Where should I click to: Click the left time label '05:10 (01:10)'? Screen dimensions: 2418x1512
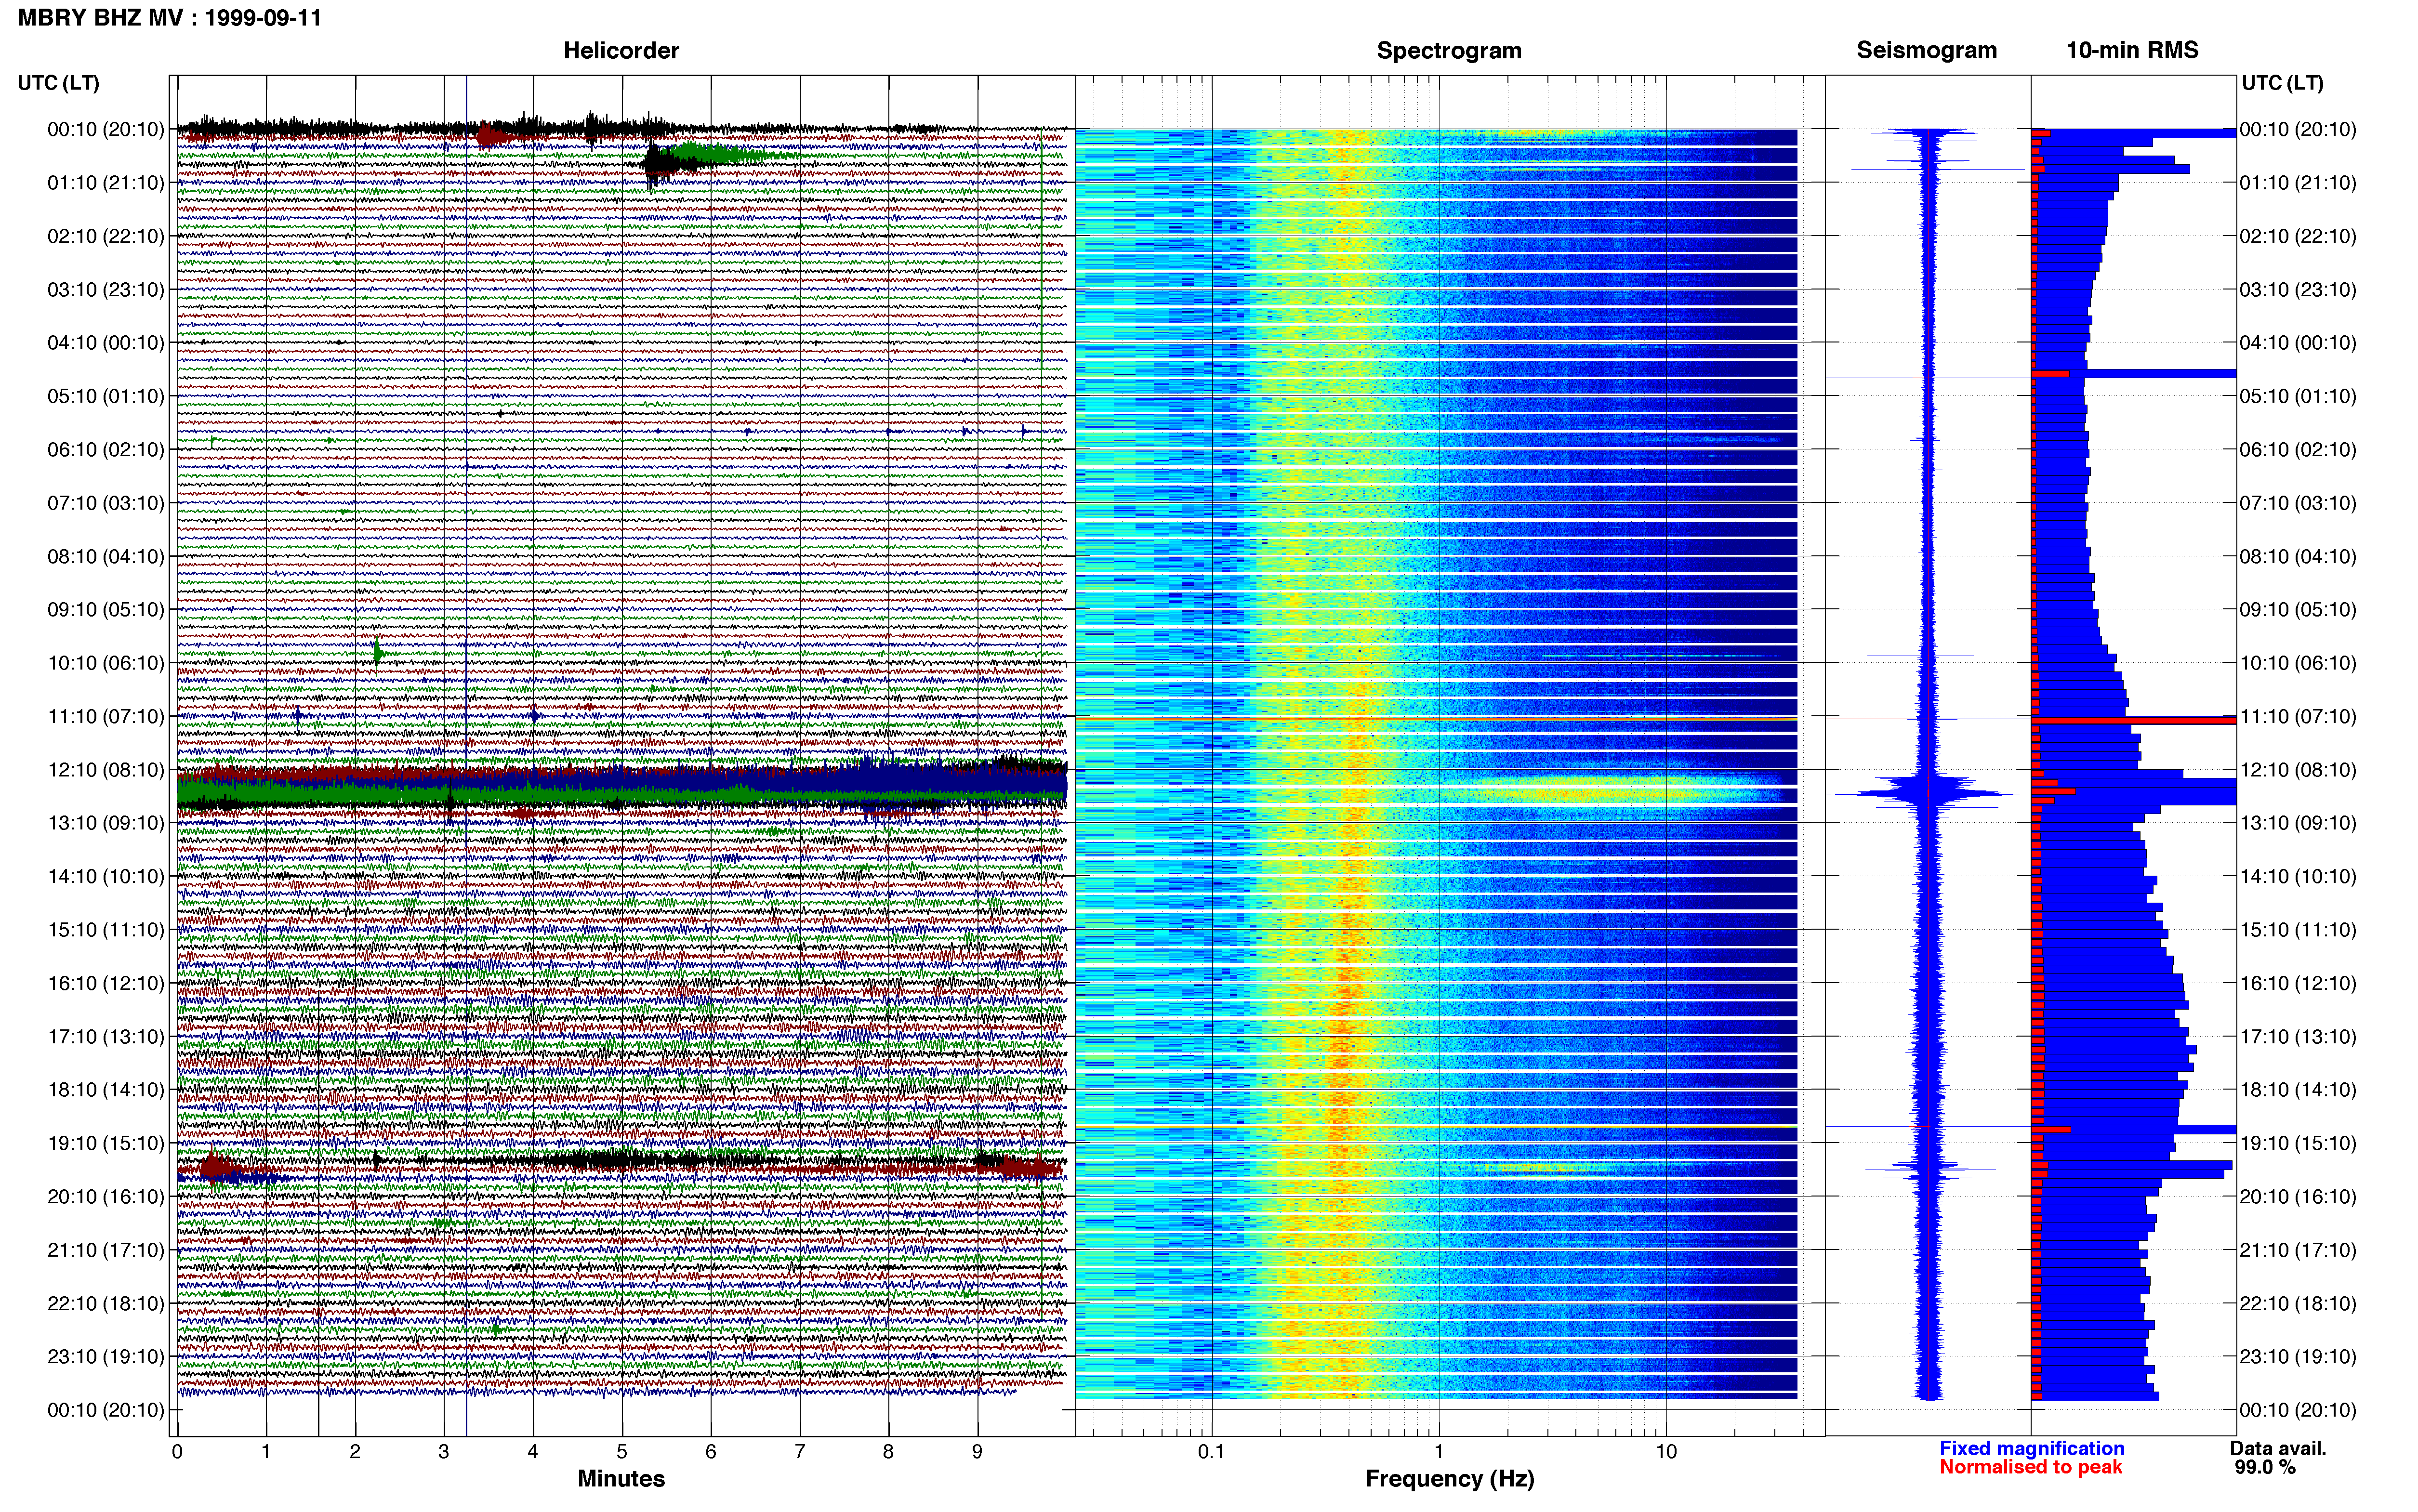106,396
